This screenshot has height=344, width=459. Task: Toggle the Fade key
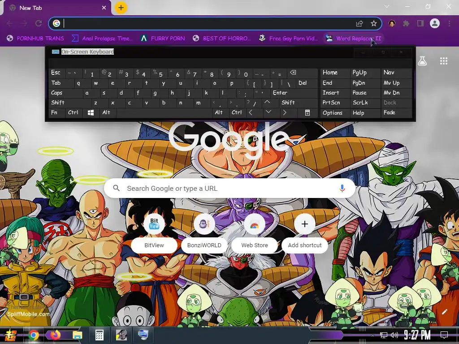coord(397,112)
